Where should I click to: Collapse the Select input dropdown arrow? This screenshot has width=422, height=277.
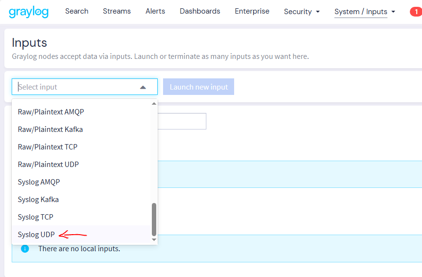pyautogui.click(x=143, y=87)
